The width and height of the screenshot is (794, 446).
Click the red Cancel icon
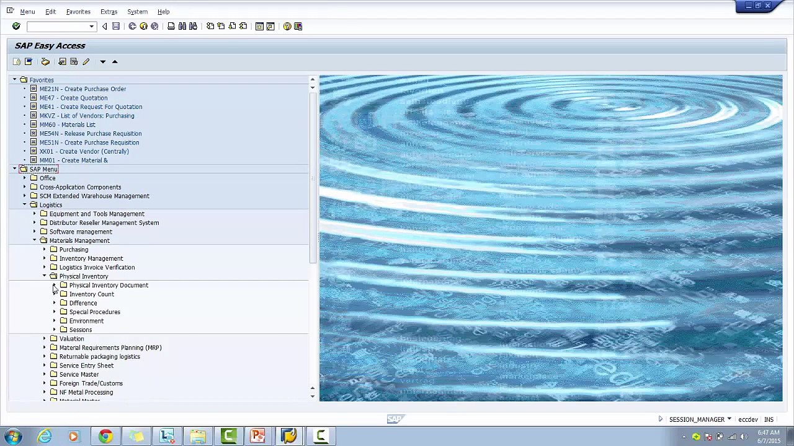[x=154, y=26]
